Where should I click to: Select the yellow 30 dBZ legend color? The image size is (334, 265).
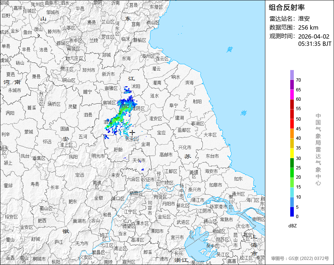[292, 153]
